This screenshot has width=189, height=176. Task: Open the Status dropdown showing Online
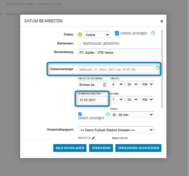tap(97, 35)
